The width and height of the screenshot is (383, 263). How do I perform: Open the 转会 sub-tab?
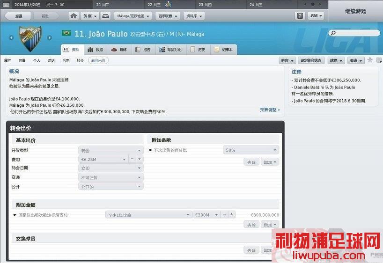point(80,60)
